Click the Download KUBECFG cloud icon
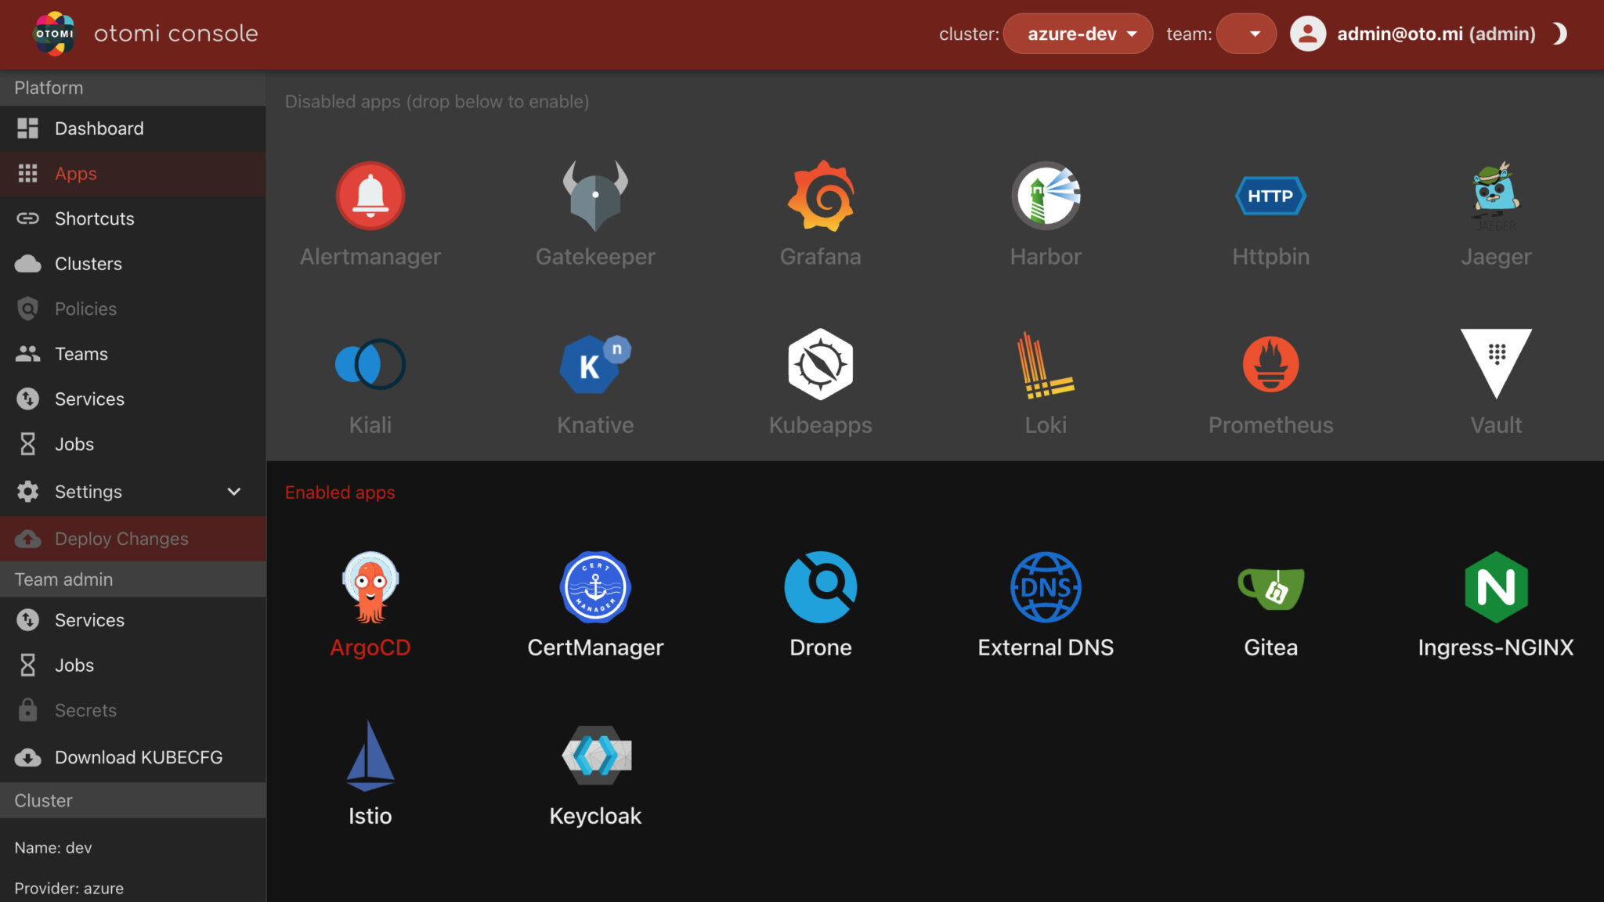The image size is (1604, 902). click(x=27, y=758)
